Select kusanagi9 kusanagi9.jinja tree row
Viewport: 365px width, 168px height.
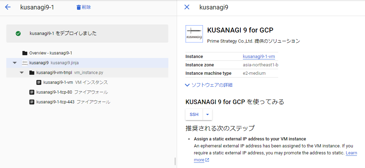(x=87, y=63)
